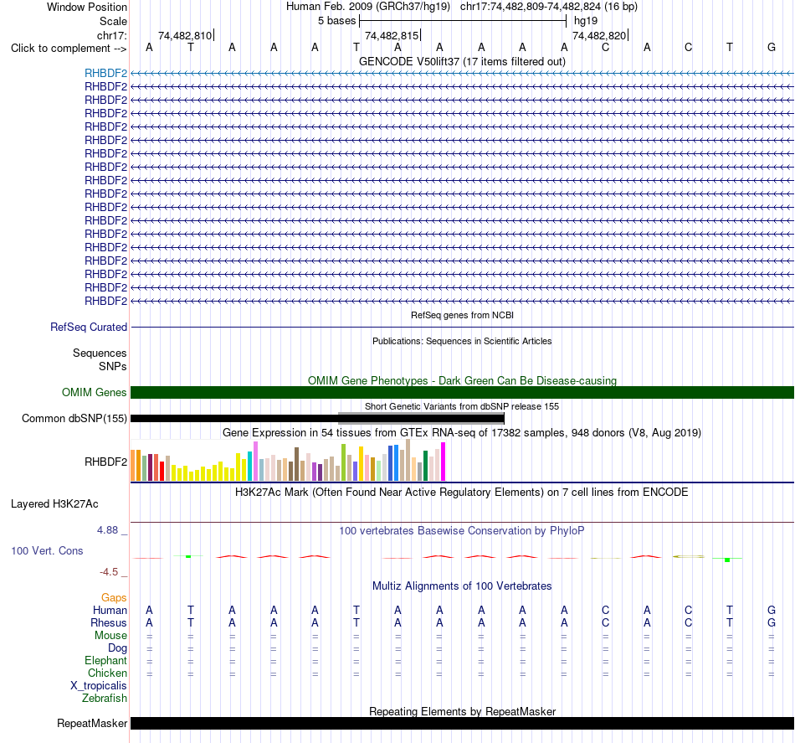
Task: Click the Layered H3K27Ac track label
Action: (x=54, y=504)
